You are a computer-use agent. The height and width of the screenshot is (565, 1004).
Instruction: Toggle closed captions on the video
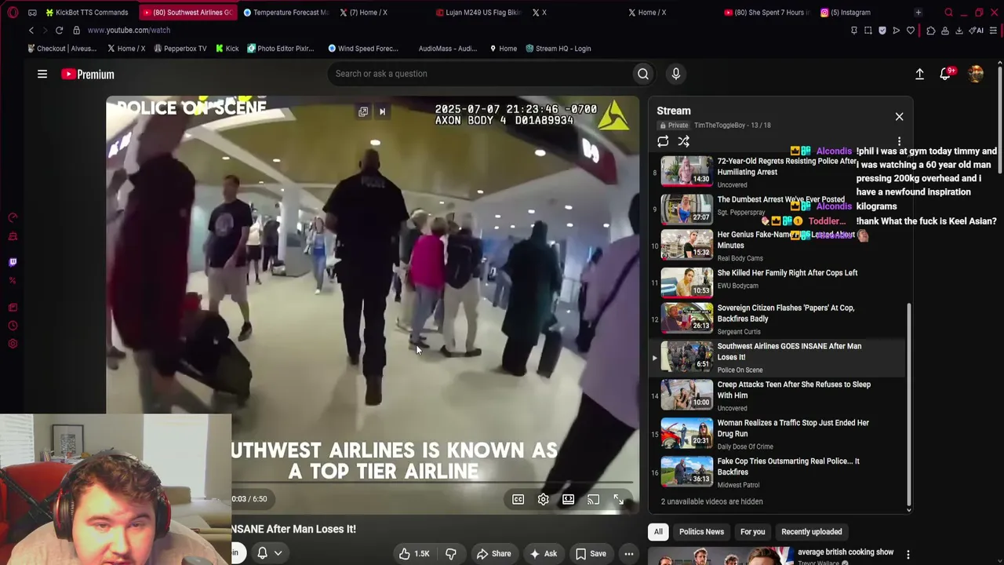[x=518, y=499]
